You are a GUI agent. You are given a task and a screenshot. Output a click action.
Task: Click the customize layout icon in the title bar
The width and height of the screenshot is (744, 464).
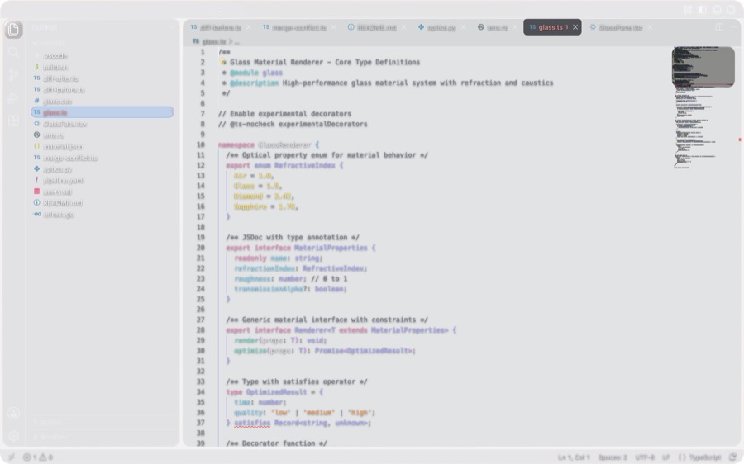[688, 9]
